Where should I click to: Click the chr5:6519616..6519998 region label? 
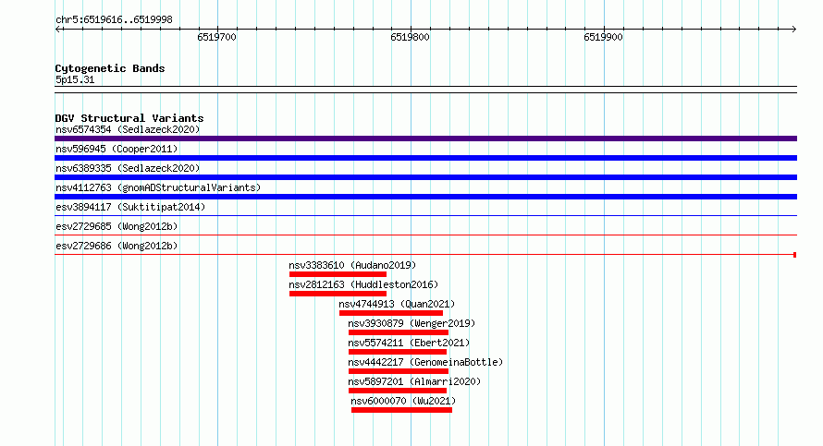click(114, 20)
